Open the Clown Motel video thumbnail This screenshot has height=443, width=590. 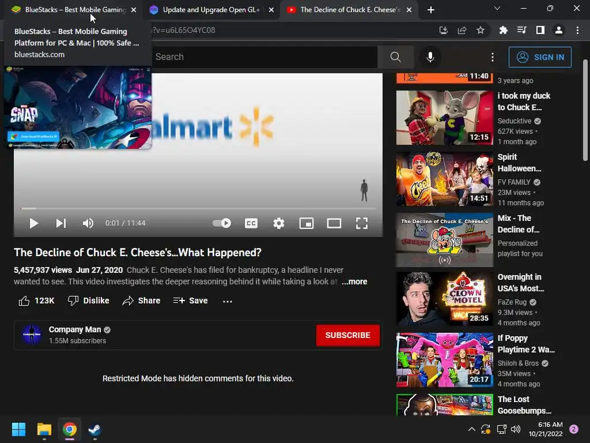pyautogui.click(x=445, y=299)
